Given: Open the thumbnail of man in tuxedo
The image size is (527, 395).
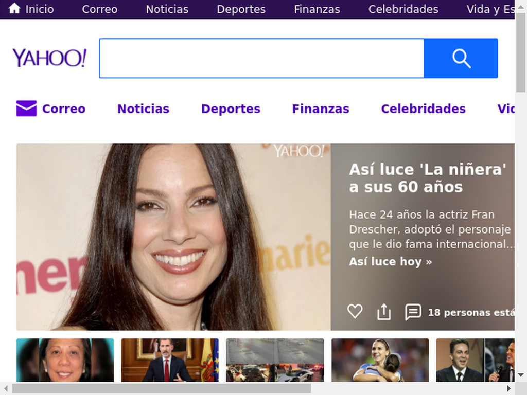Looking at the screenshot, I should (475, 360).
